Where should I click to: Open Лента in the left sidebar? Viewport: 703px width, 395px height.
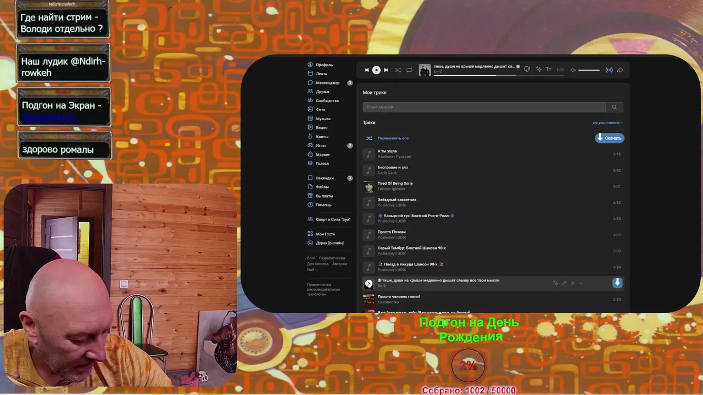(317, 74)
